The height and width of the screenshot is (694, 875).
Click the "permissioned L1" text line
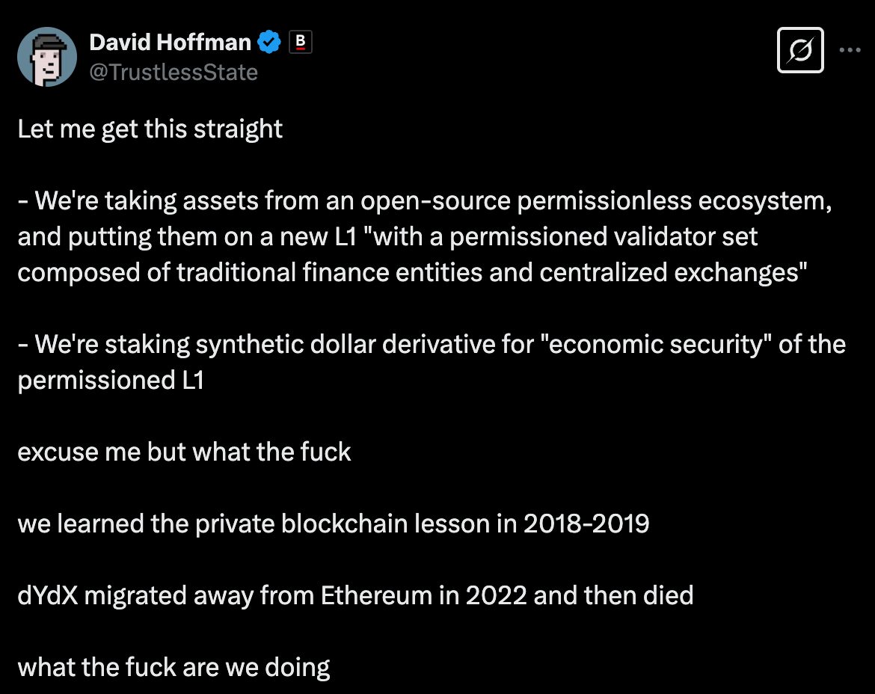point(111,381)
